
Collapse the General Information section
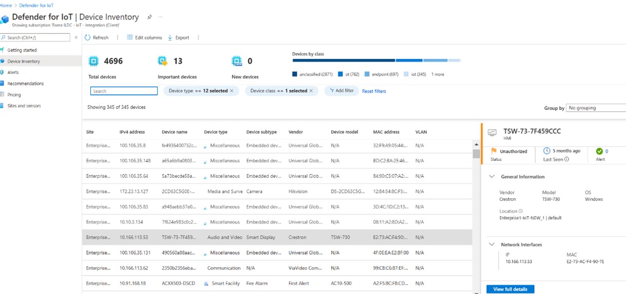[492, 177]
